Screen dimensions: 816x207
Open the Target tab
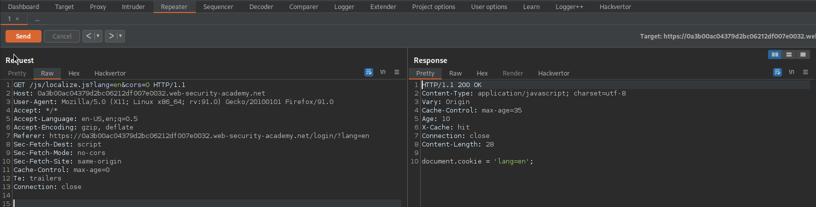pos(64,6)
